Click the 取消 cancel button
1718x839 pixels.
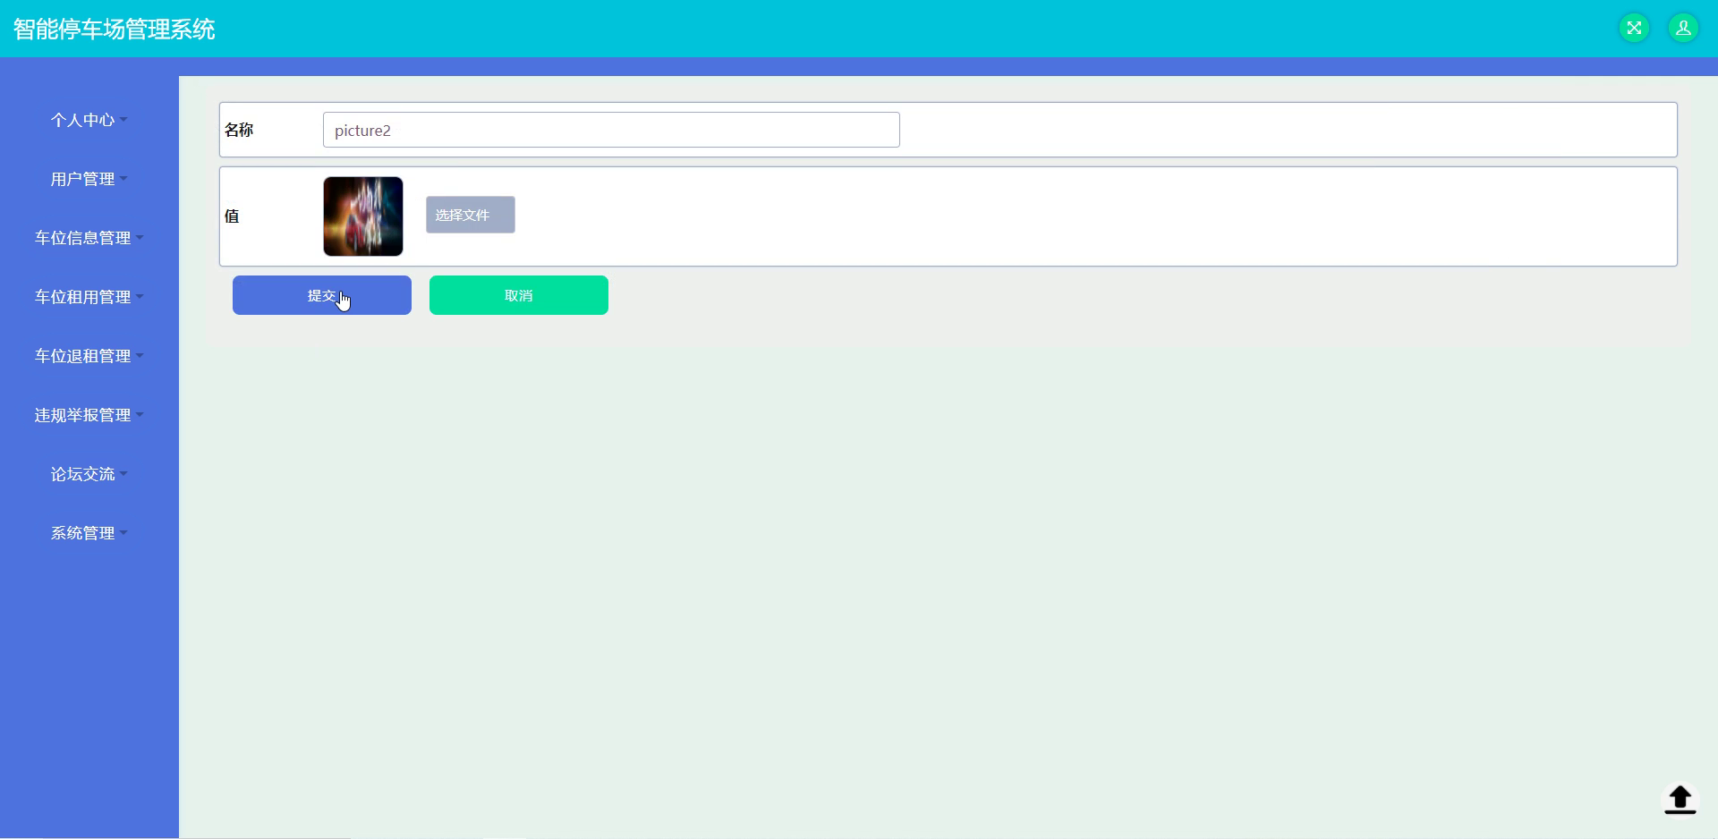click(519, 295)
